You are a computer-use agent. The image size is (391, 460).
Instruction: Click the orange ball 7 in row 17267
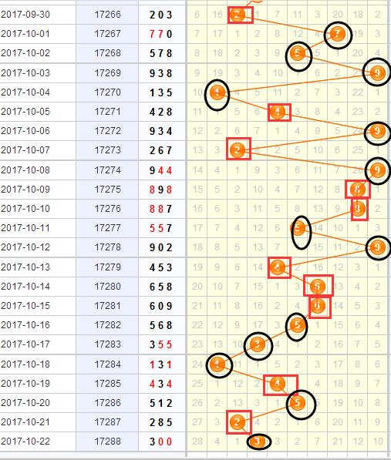tap(337, 34)
